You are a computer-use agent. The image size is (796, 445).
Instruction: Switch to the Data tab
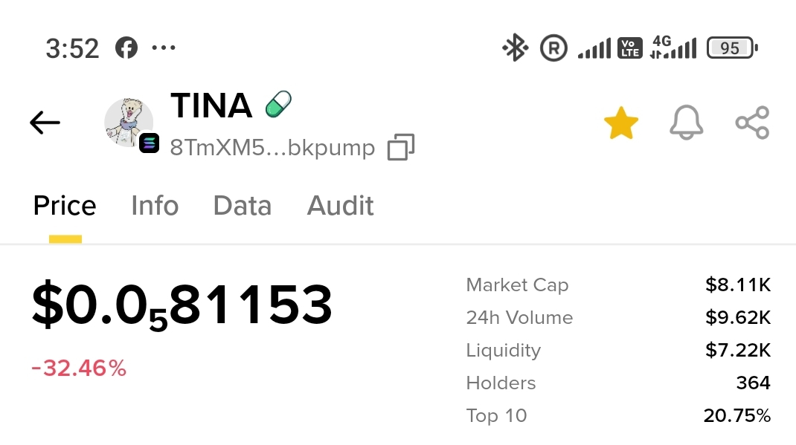coord(243,206)
